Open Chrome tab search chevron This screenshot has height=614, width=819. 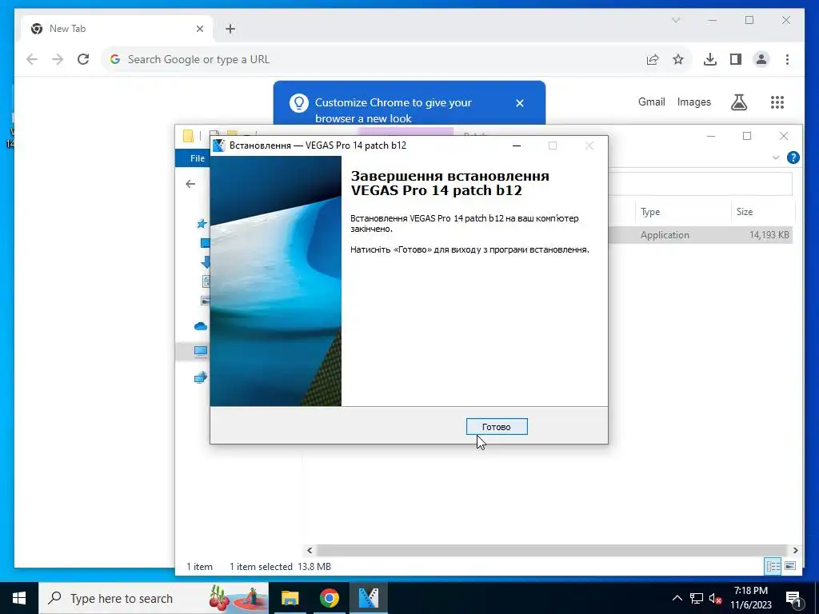click(676, 20)
